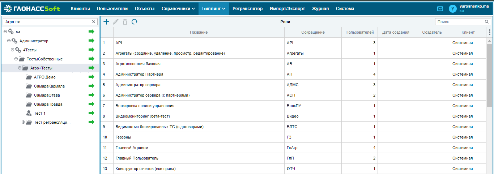
Task: Add a new role with plus icon
Action: (106, 22)
